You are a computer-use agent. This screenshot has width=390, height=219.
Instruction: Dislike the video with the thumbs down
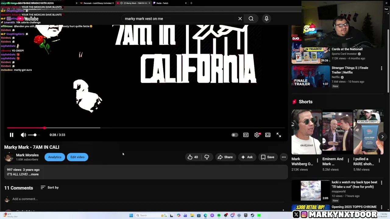coord(207,157)
